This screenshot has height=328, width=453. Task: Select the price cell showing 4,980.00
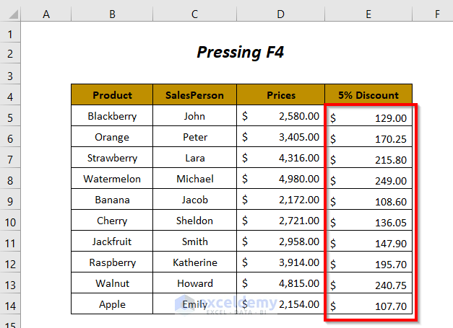pos(280,179)
